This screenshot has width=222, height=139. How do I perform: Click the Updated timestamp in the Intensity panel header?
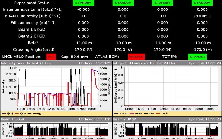(95, 63)
